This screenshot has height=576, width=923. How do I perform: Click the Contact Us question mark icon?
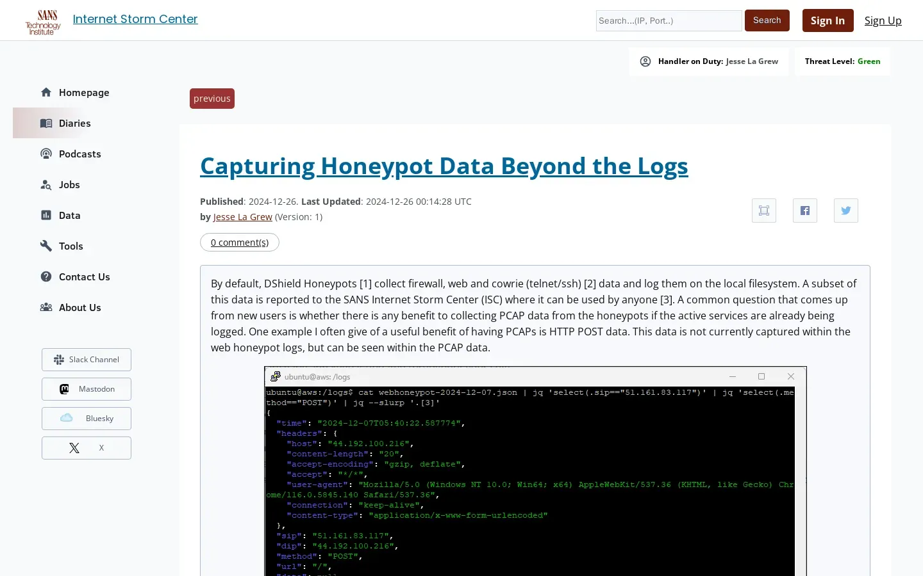[x=46, y=276]
